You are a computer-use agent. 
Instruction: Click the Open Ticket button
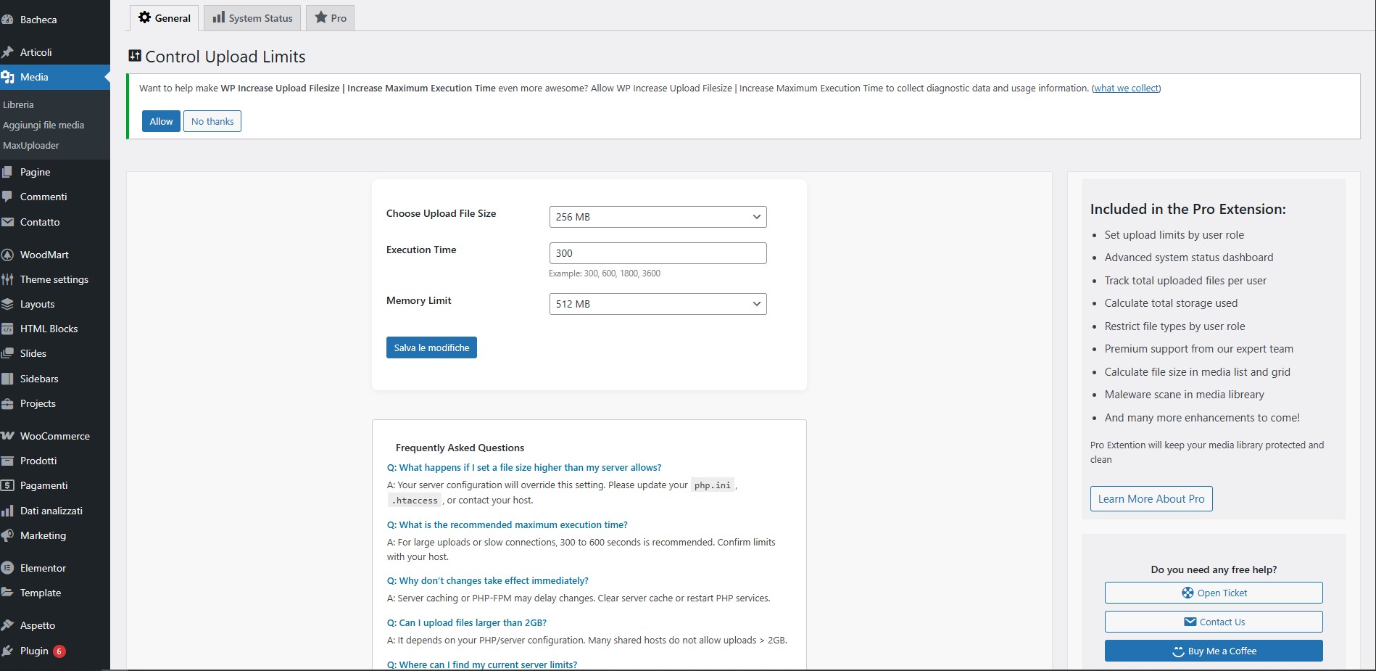[1214, 593]
